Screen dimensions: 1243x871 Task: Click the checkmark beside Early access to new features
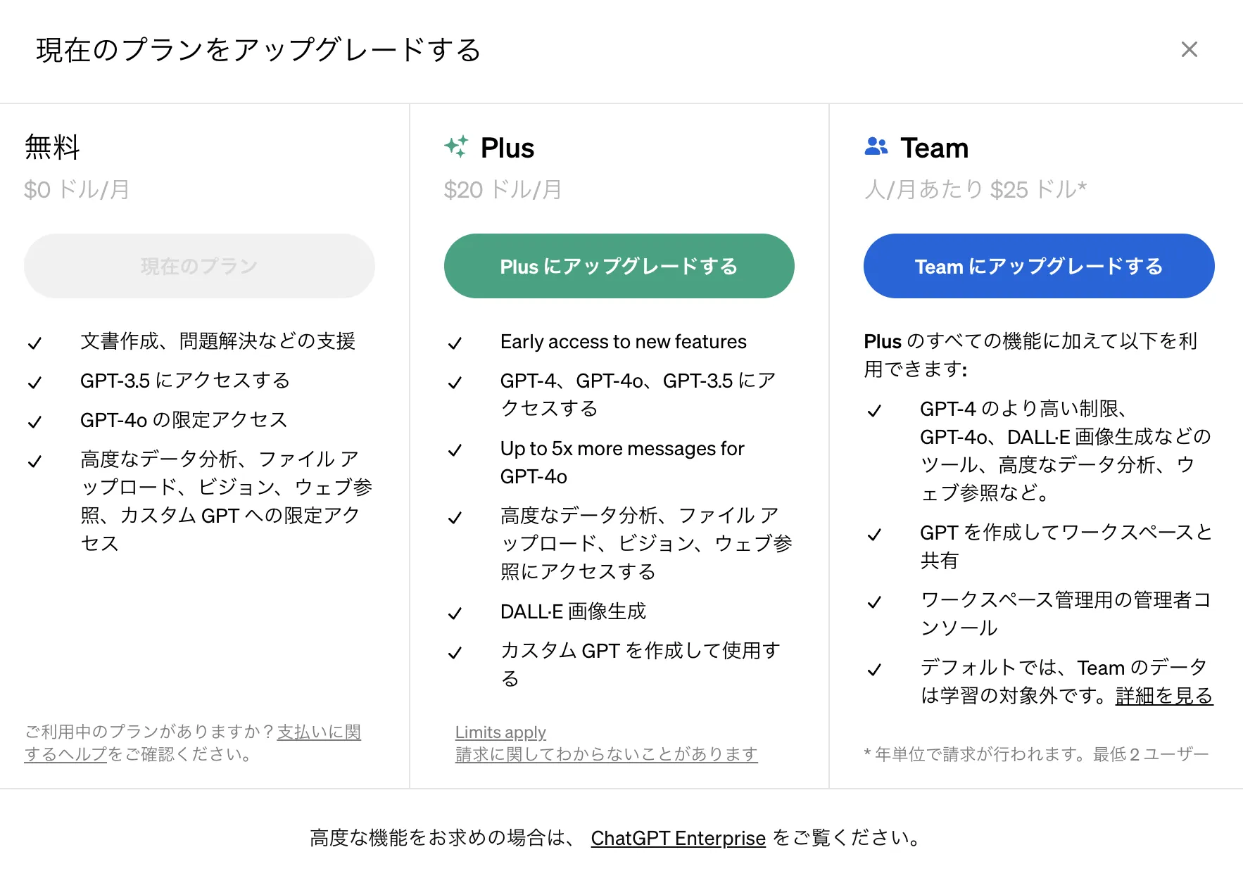pos(456,343)
